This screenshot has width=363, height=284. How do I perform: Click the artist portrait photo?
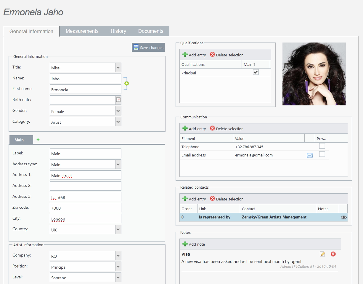[x=314, y=74]
